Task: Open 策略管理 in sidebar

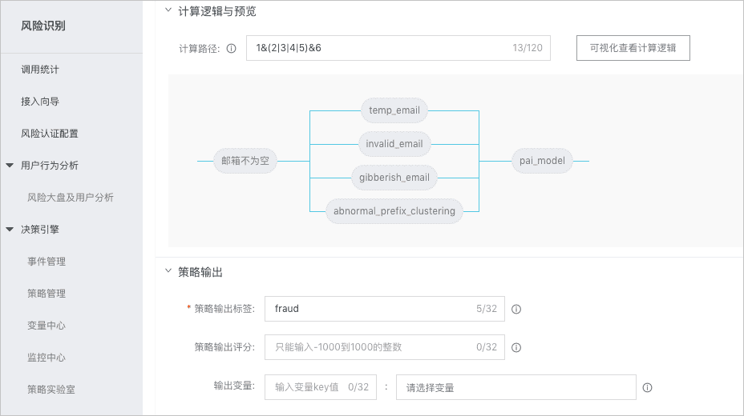Action: tap(46, 294)
